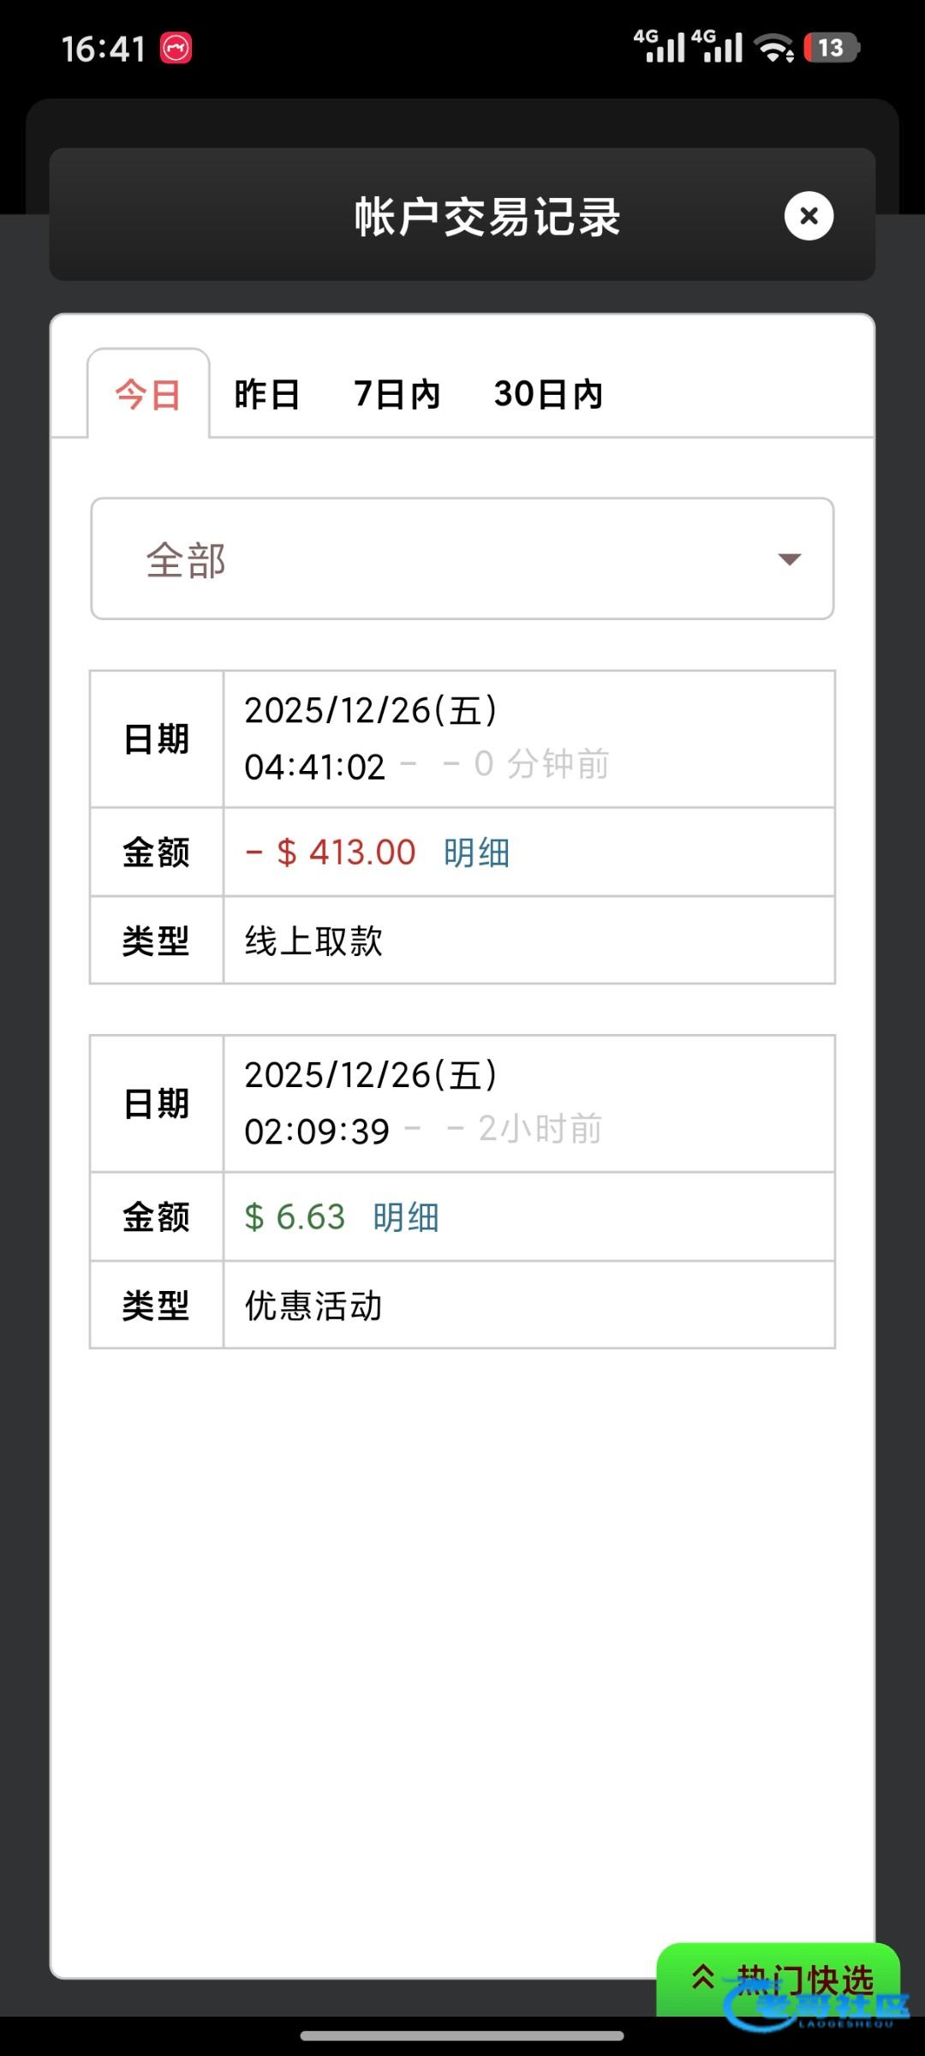The height and width of the screenshot is (2056, 925).
Task: Tap the 04:41:02 transaction date cell
Action: (x=528, y=739)
